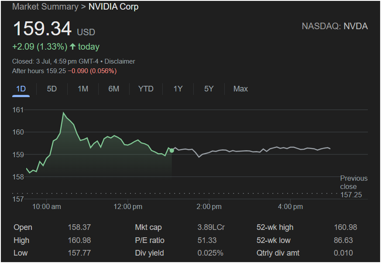The width and height of the screenshot is (381, 263).
Task: Click the Mkt cap value 3.89LCr
Action: (x=211, y=227)
